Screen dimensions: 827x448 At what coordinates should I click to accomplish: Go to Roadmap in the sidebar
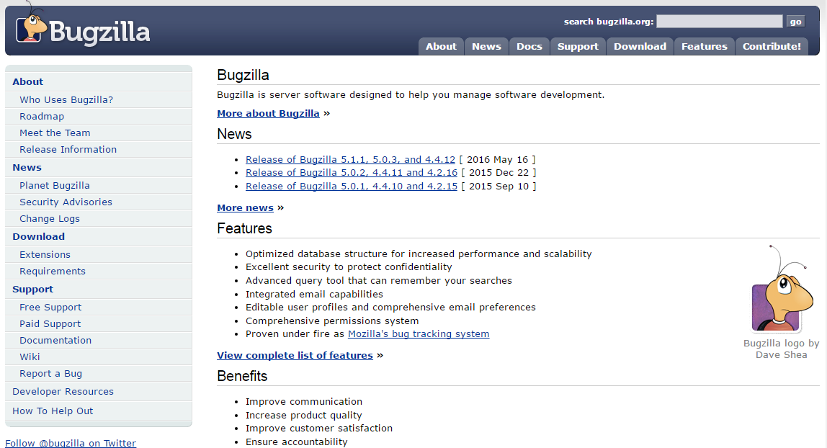tap(42, 117)
